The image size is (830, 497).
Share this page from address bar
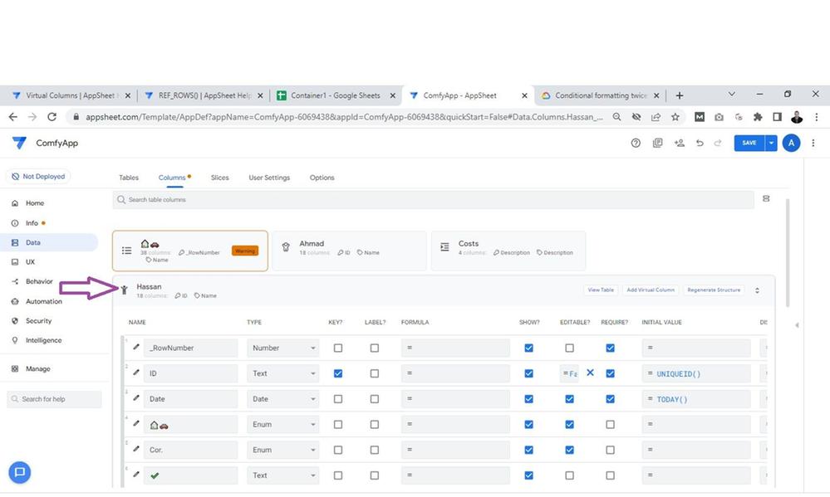tap(656, 117)
